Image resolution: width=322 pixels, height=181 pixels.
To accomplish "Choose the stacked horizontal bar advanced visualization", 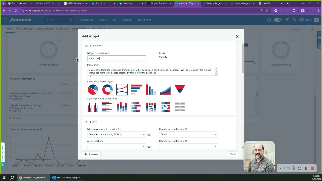I will click(x=136, y=107).
